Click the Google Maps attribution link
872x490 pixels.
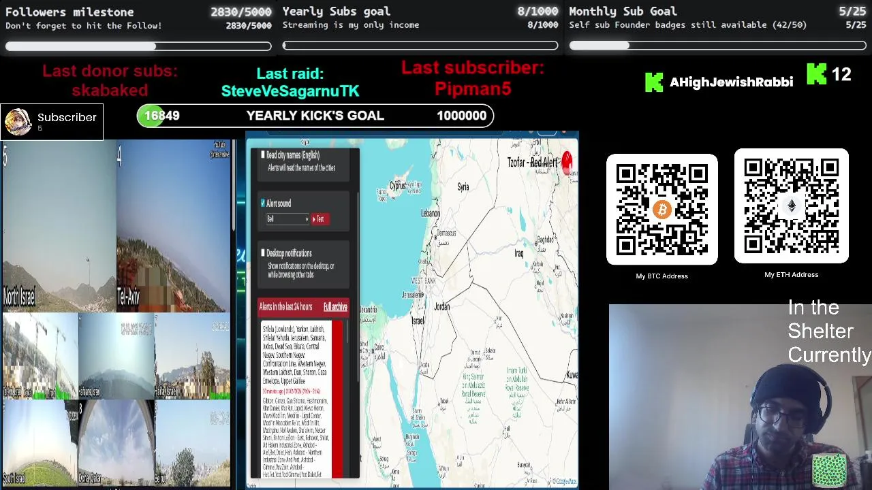tap(563, 481)
